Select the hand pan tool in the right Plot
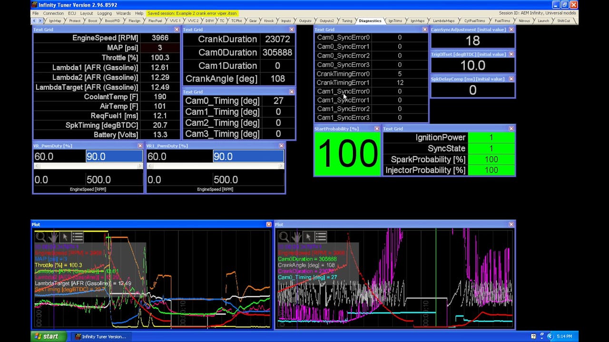The image size is (609, 342). [x=296, y=237]
